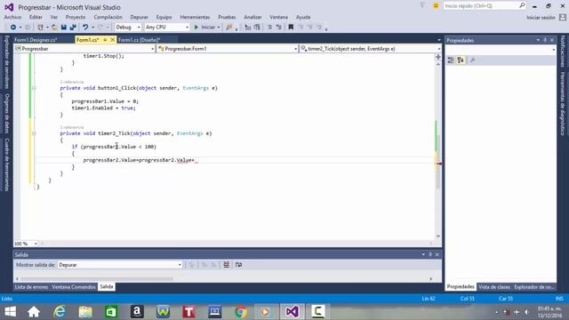
Task: Open the Iniciar button dropdown arrow
Action: pos(219,28)
